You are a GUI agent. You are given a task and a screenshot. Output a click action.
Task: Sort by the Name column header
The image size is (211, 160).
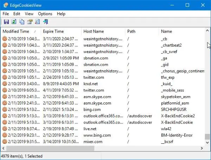[x=182, y=31]
